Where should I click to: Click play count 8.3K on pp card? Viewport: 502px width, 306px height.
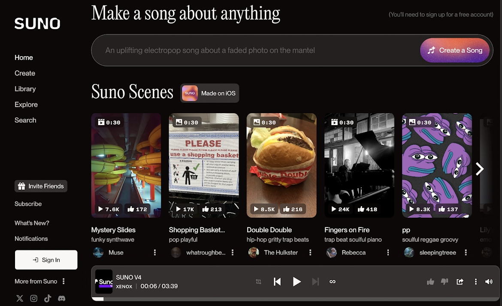(x=420, y=210)
